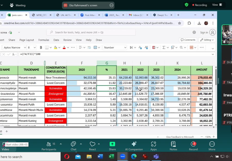The width and height of the screenshot is (232, 161).
Task: Open Excel settings gear icon
Action: tap(194, 32)
